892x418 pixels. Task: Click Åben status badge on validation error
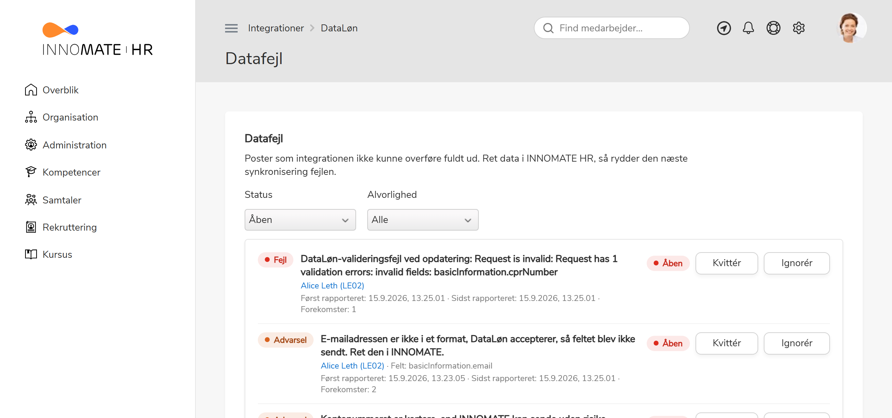coord(668,263)
